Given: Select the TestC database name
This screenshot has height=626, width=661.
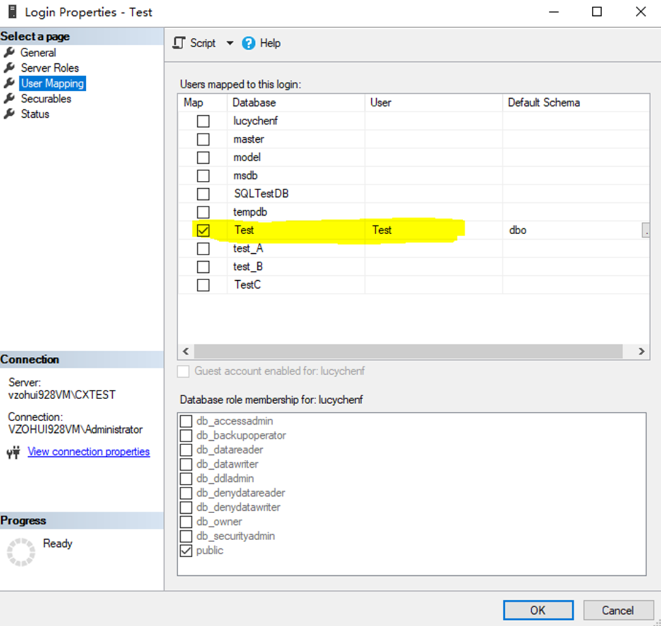Looking at the screenshot, I should pyautogui.click(x=247, y=284).
